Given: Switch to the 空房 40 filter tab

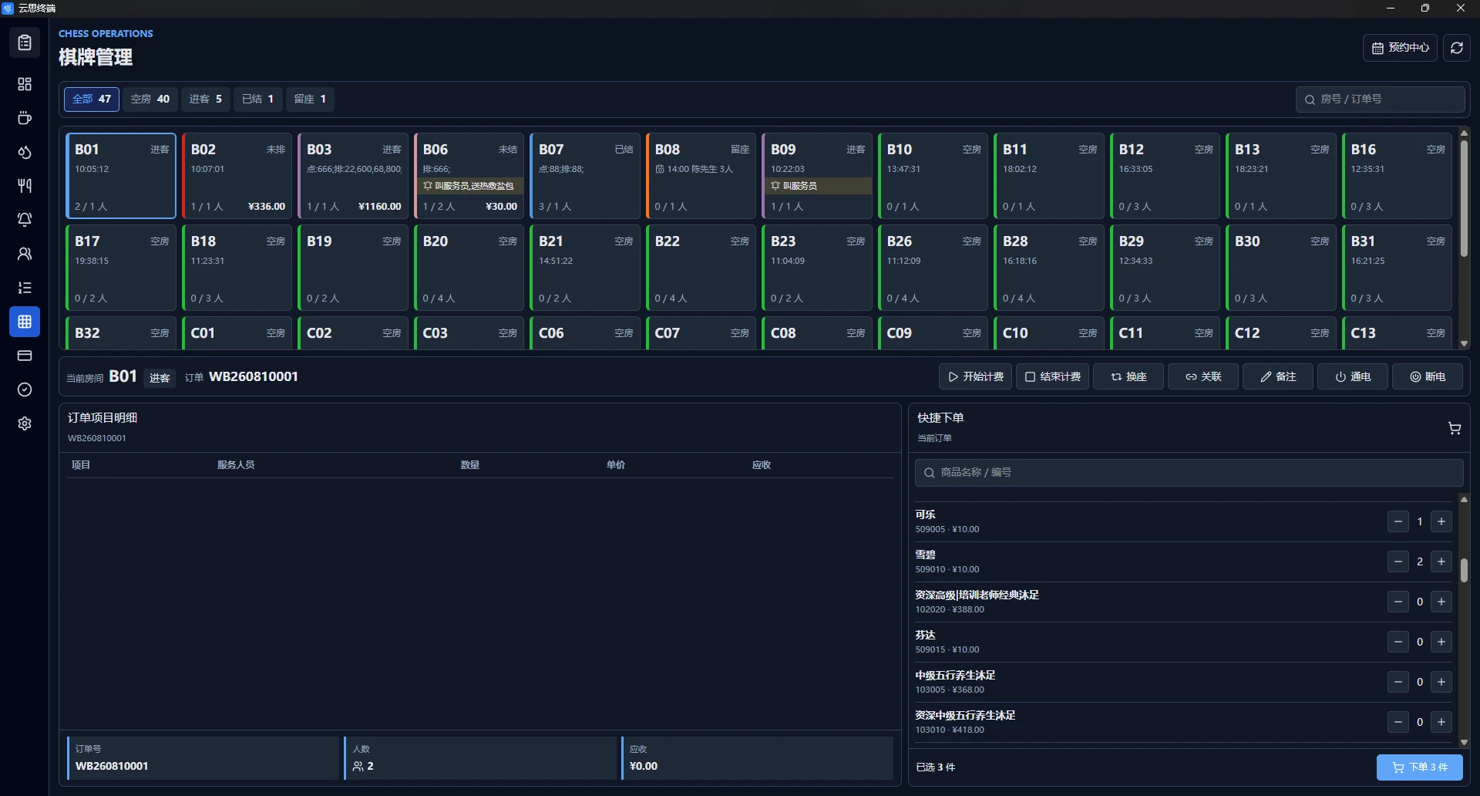Looking at the screenshot, I should tap(150, 99).
